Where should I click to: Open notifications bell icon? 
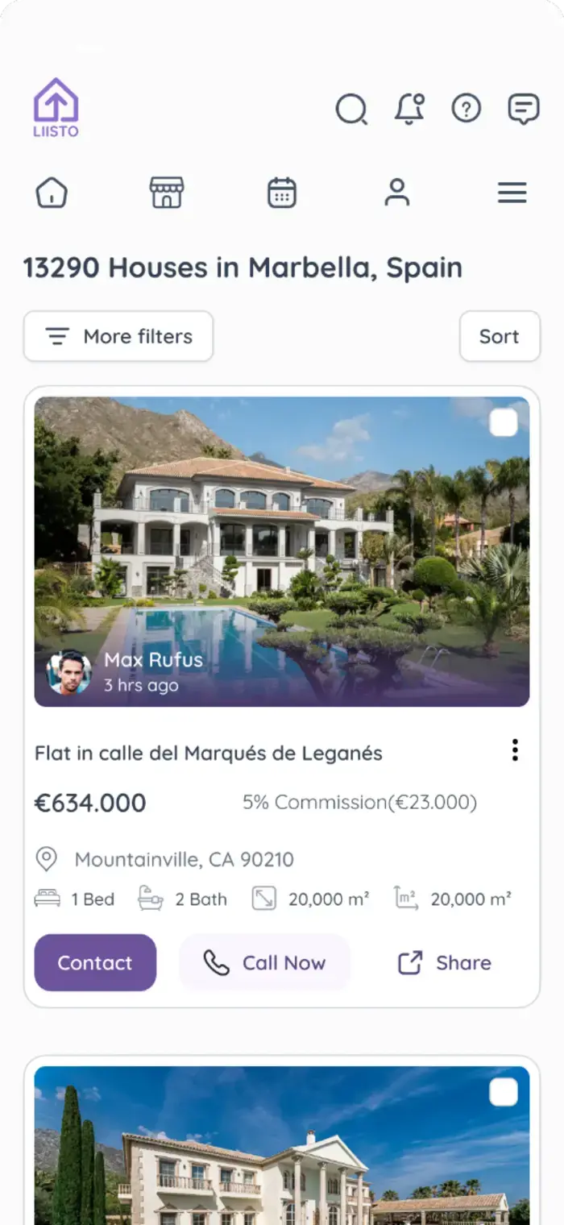click(x=409, y=109)
